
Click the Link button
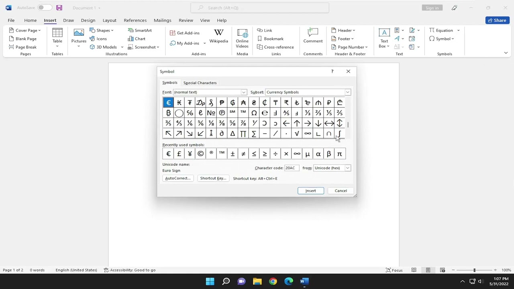coord(265,31)
